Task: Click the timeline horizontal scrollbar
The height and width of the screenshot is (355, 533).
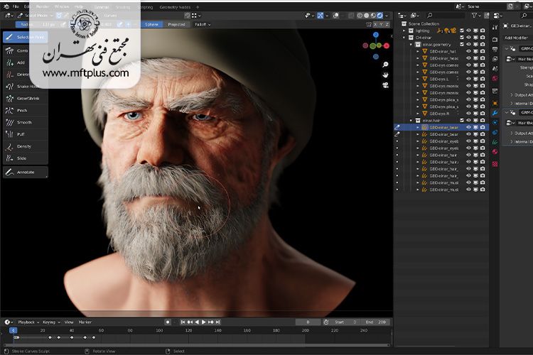Action: 195,345
